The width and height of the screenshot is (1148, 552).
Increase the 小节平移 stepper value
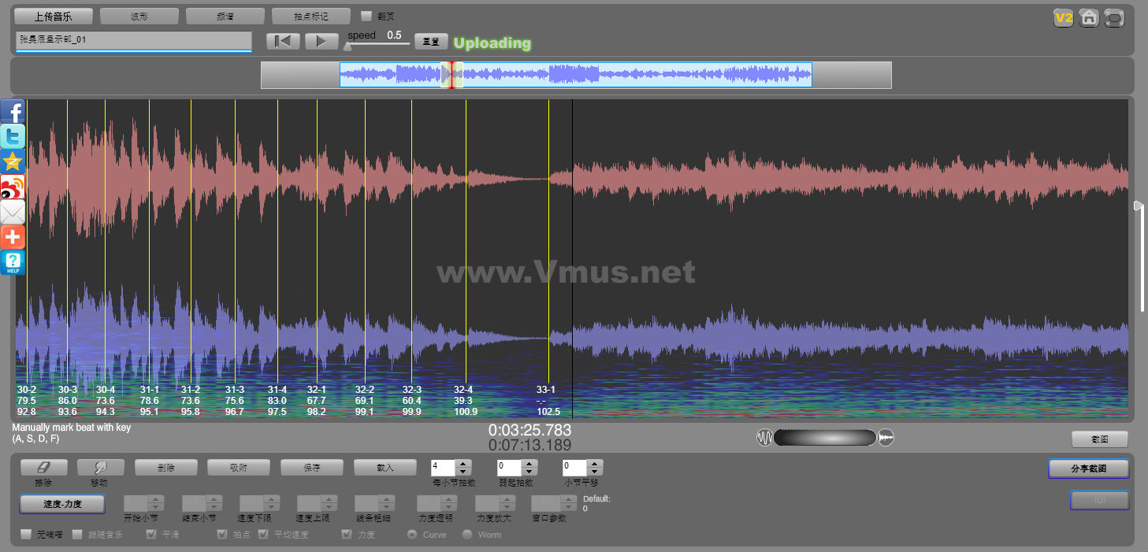click(595, 464)
